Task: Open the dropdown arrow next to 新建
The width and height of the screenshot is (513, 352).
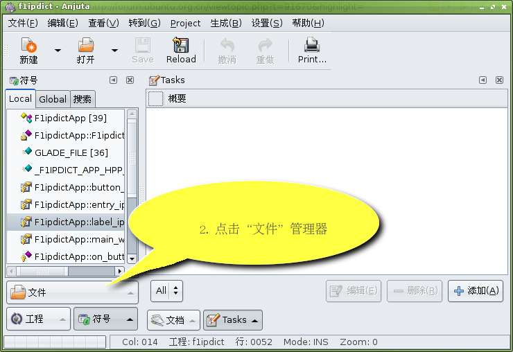Action: pos(58,51)
